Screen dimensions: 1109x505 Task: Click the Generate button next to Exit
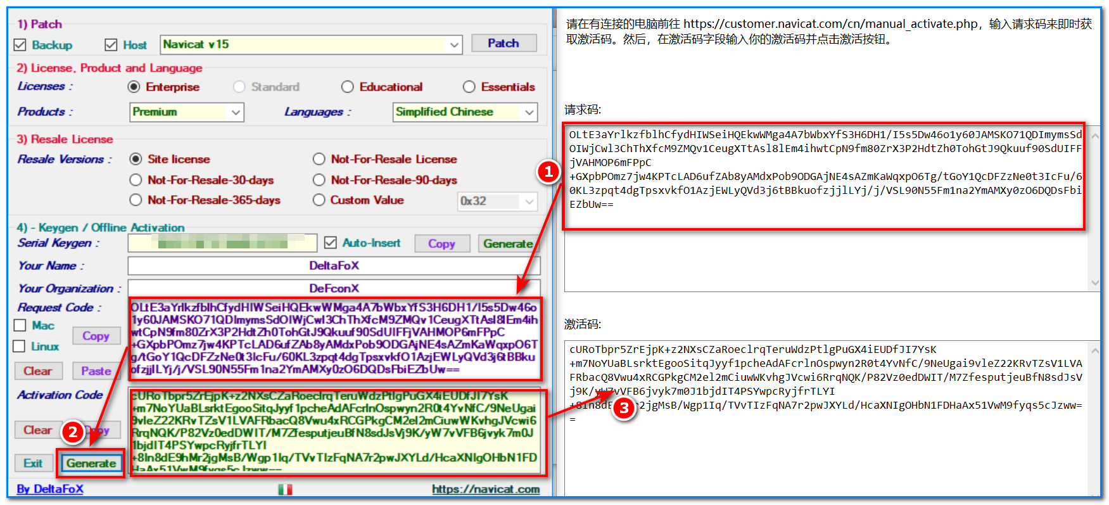tap(91, 463)
